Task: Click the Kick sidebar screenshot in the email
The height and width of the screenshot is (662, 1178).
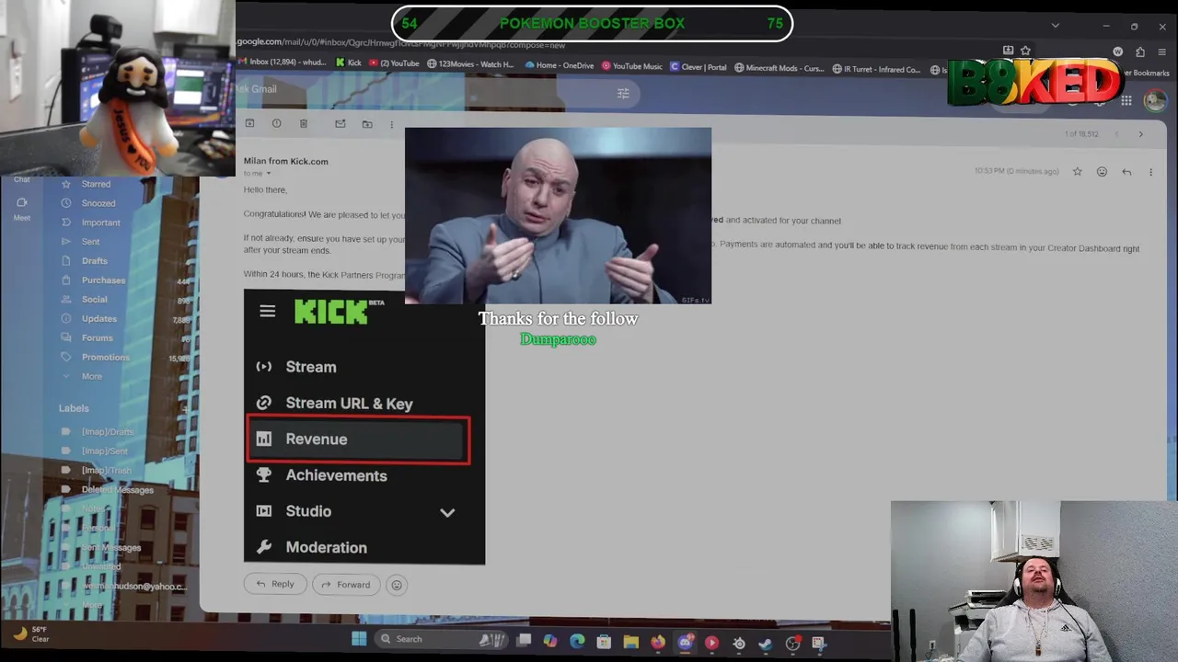Action: [x=364, y=427]
